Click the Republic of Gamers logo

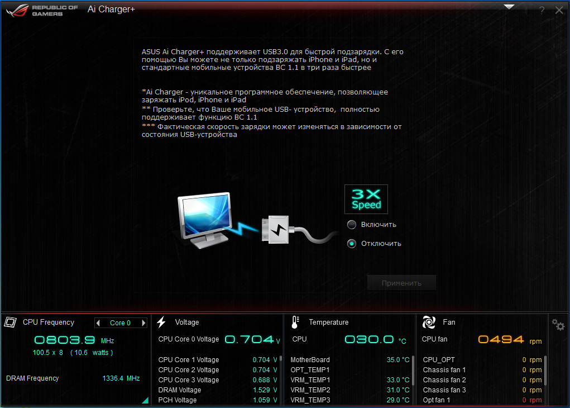point(42,10)
